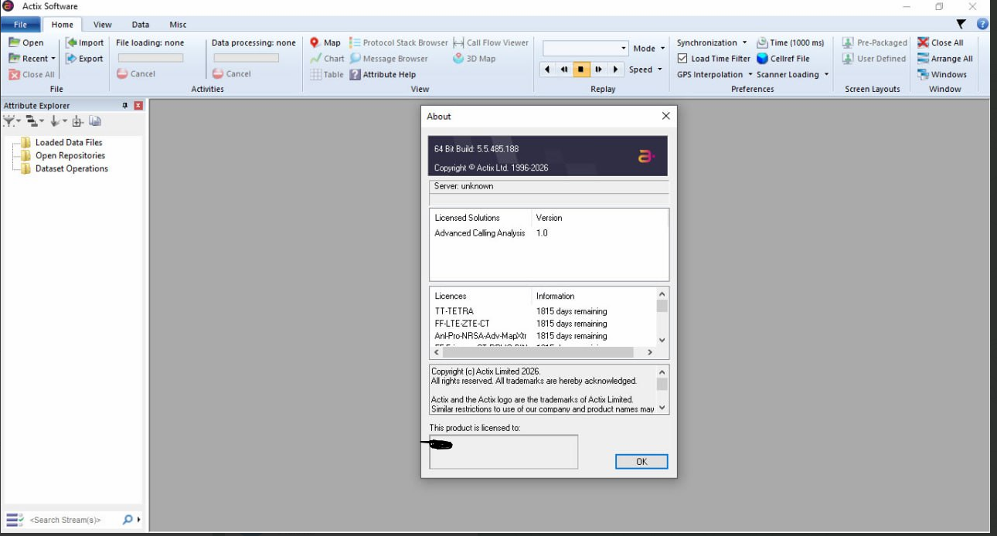Step replay forward one frame
The image size is (997, 536).
click(598, 70)
